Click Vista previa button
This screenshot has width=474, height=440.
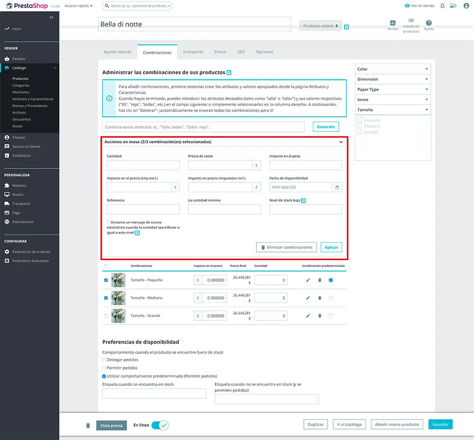click(111, 425)
